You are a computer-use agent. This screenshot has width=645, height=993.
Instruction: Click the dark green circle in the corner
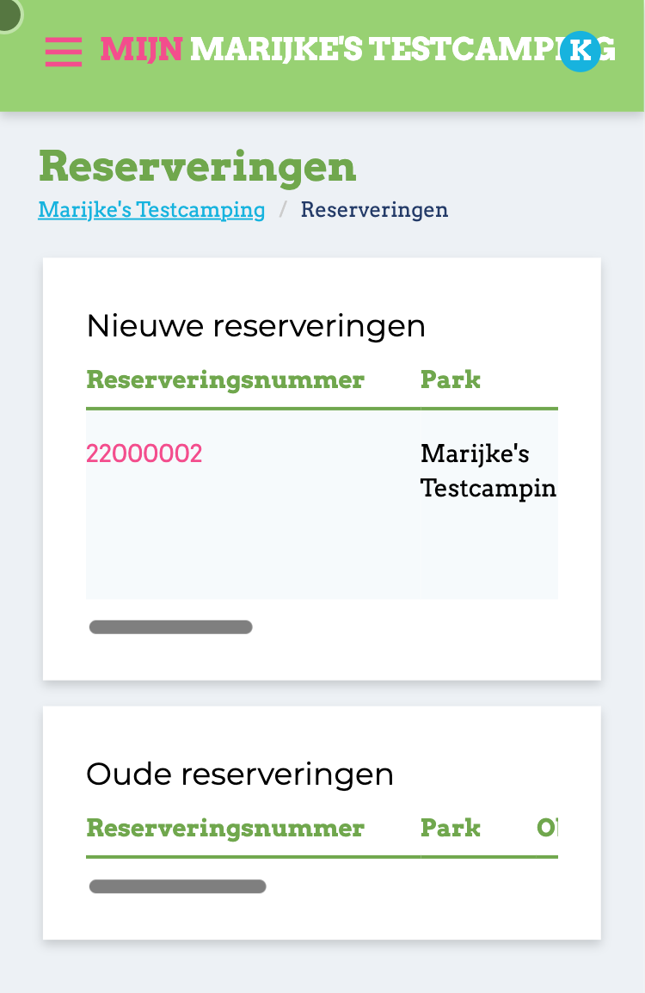pos(9,14)
